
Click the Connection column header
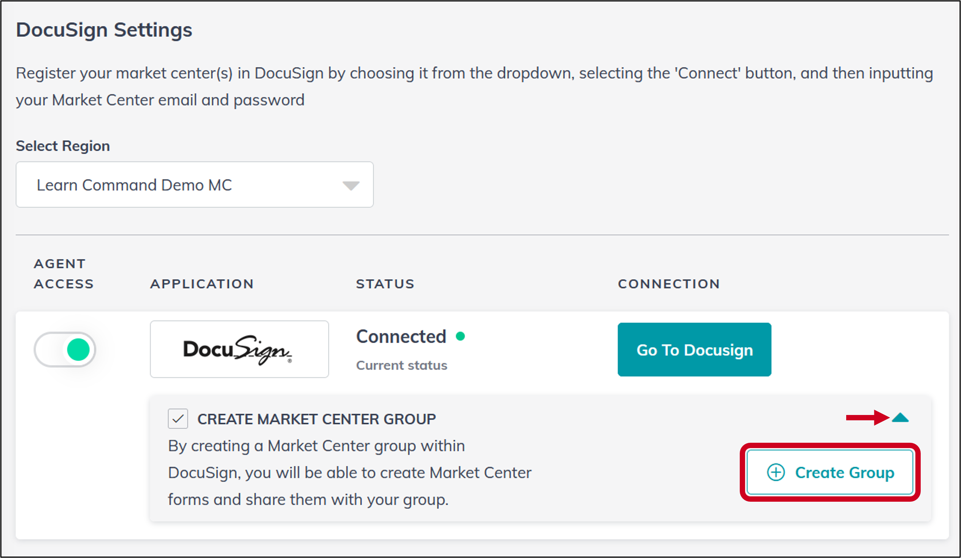tap(669, 284)
